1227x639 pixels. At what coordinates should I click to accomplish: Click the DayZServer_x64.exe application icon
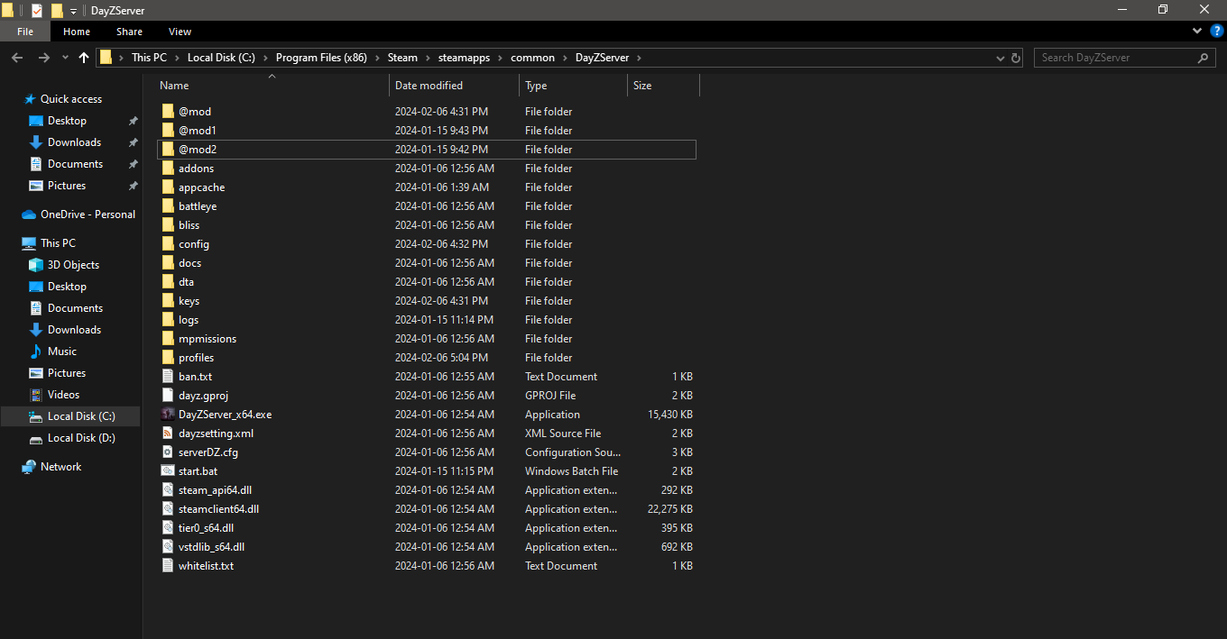168,415
